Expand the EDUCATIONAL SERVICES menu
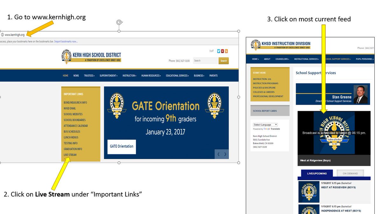This screenshot has height=214, width=382. click(x=177, y=76)
